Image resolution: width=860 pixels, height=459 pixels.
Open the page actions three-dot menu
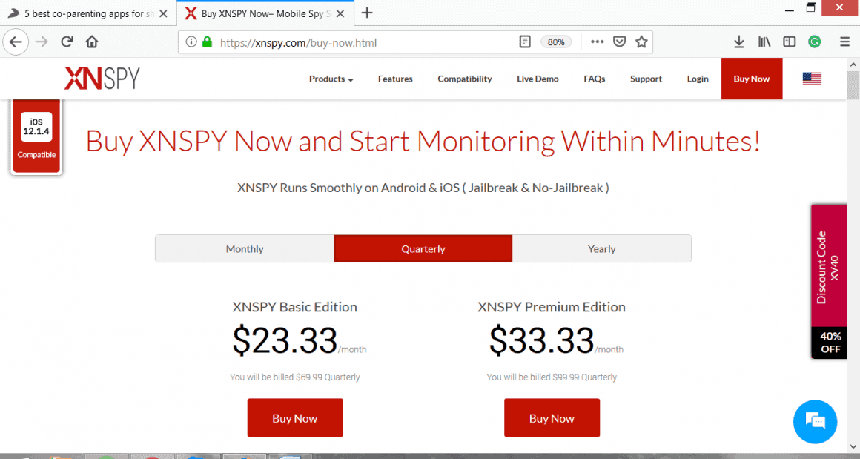[598, 42]
